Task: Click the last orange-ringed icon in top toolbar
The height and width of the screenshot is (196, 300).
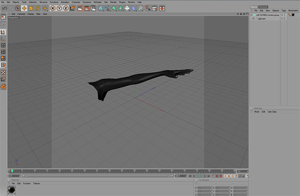Action: [162, 8]
